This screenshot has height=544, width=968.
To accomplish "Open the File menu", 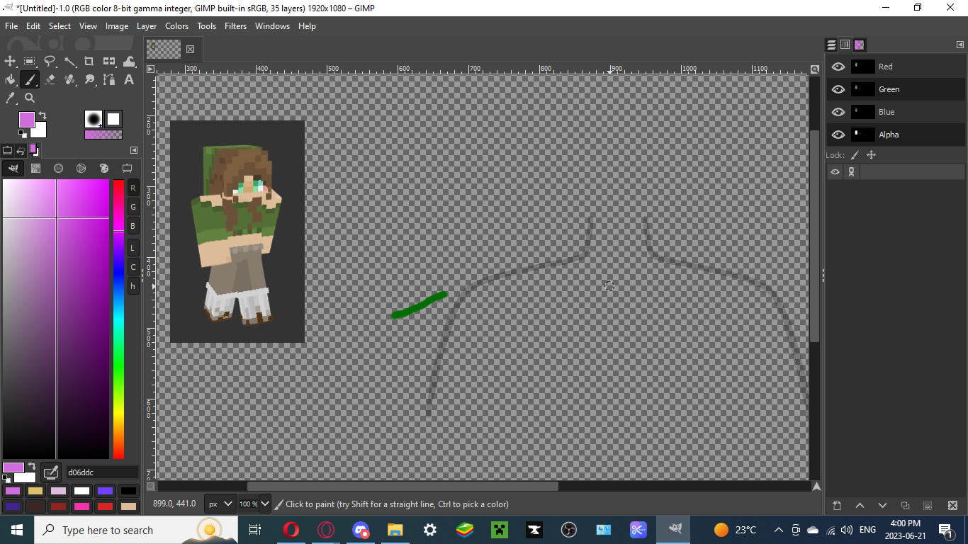I will 11,26.
